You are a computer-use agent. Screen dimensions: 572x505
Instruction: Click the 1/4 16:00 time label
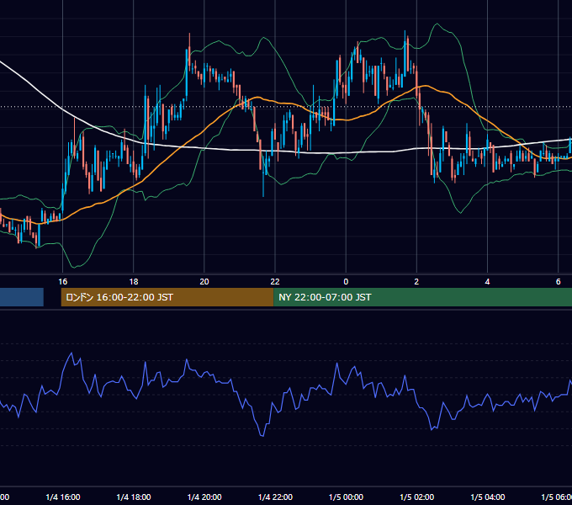[63, 497]
